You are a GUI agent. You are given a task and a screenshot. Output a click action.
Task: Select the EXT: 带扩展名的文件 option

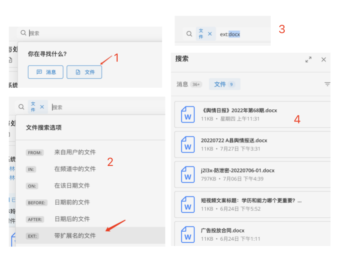75,236
